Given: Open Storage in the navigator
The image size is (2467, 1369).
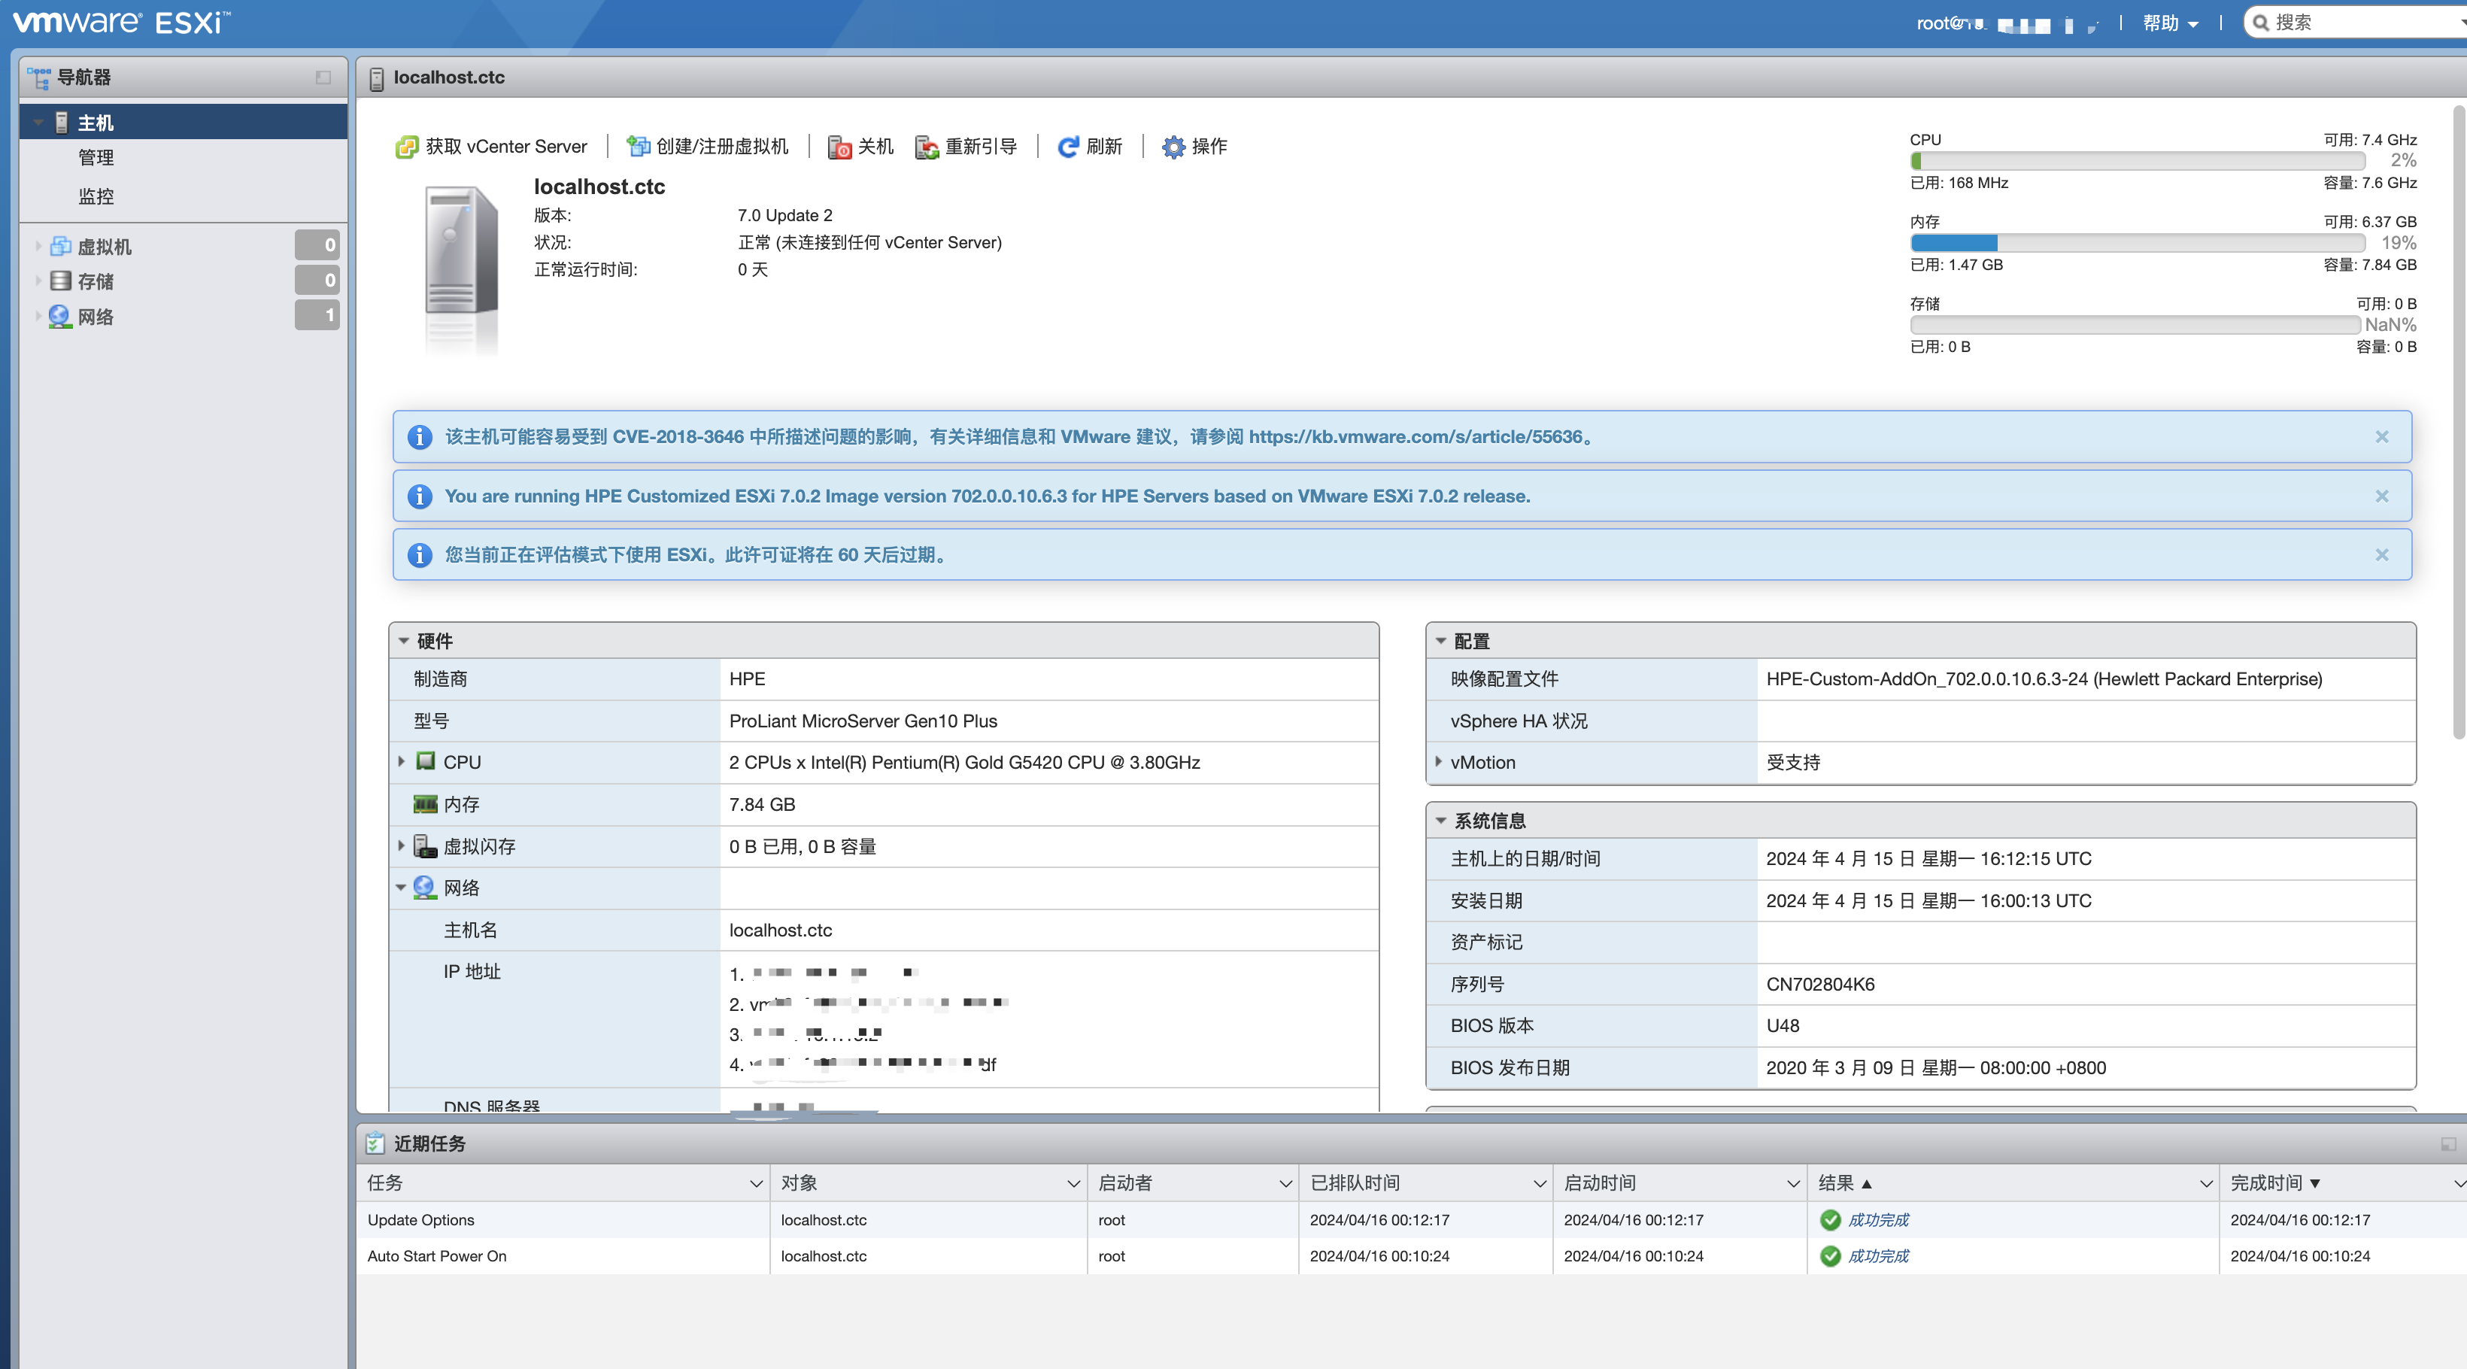Looking at the screenshot, I should pos(95,281).
